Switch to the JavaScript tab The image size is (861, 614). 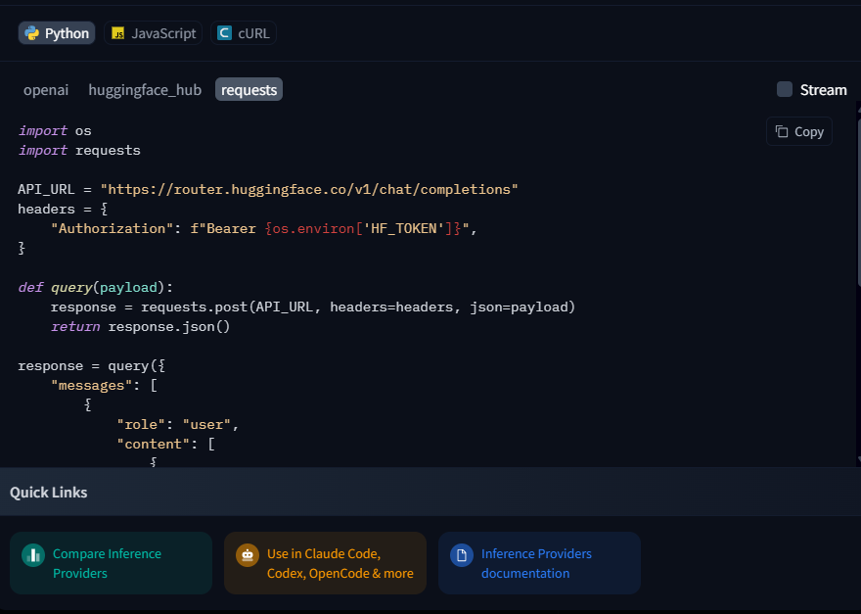tap(154, 33)
